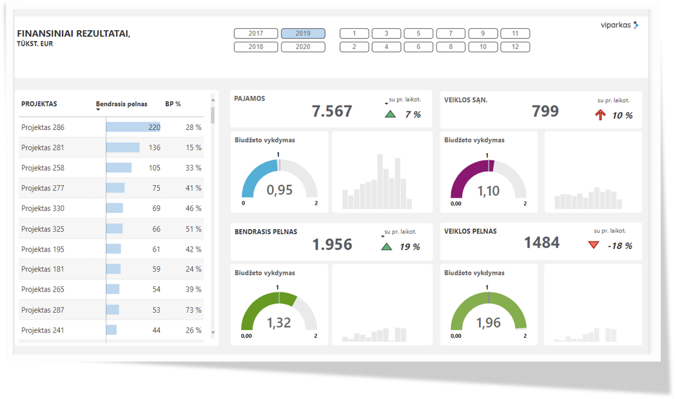Click green triangle in Bendrasis pelnas card
Image resolution: width=675 pixels, height=399 pixels.
pyautogui.click(x=387, y=246)
